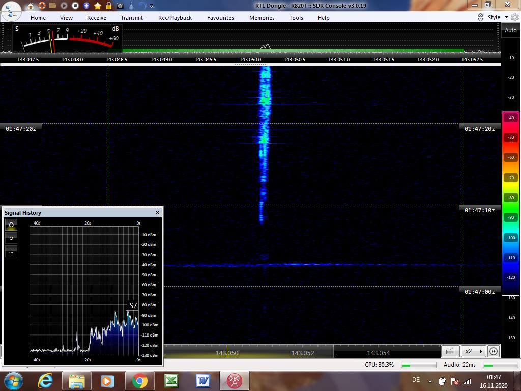Click the three-dots options button in Signal History
The height and width of the screenshot is (391, 521).
(x=11, y=252)
